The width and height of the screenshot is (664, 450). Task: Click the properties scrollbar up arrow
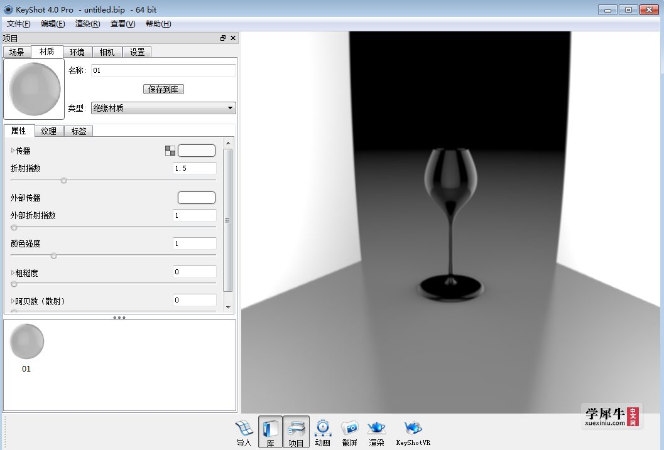tap(228, 143)
